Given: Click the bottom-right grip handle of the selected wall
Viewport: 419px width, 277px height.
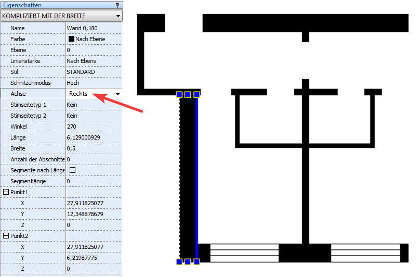Looking at the screenshot, I should point(197,261).
